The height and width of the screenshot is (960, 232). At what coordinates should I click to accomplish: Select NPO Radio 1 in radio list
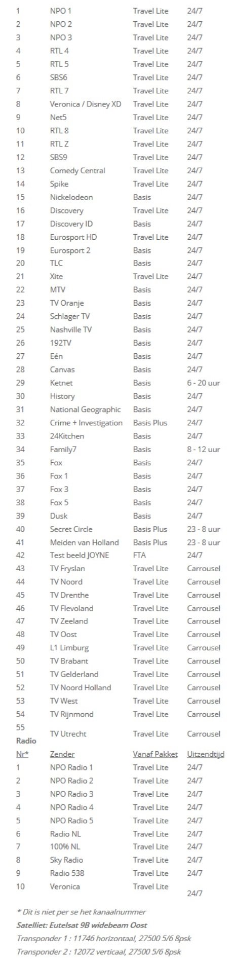[71, 767]
